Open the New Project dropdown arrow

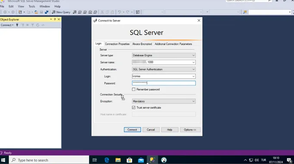pyautogui.click(x=24, y=12)
